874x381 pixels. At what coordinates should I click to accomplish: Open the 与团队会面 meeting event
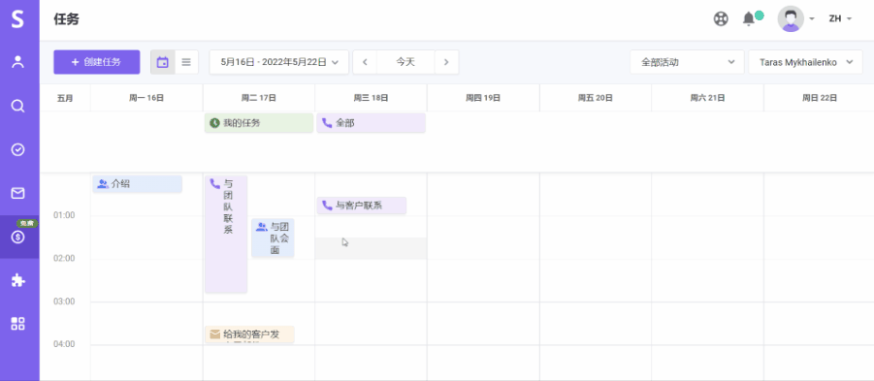click(x=273, y=238)
